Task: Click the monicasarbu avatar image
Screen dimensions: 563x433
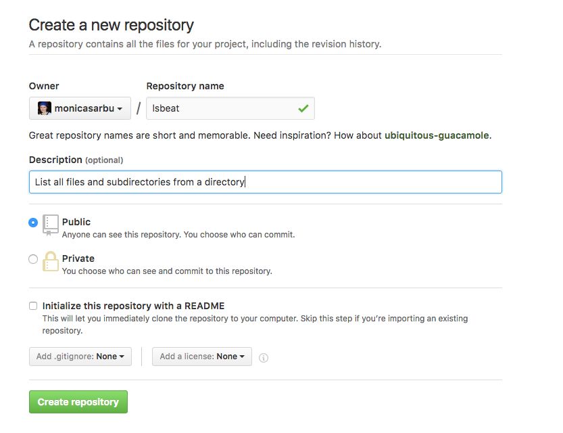Action: coord(44,108)
